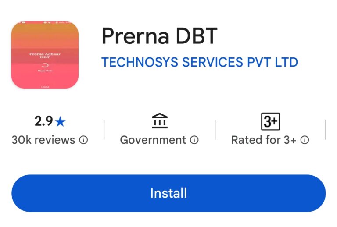Click the divider between Government and 3+ rating

click(215, 130)
